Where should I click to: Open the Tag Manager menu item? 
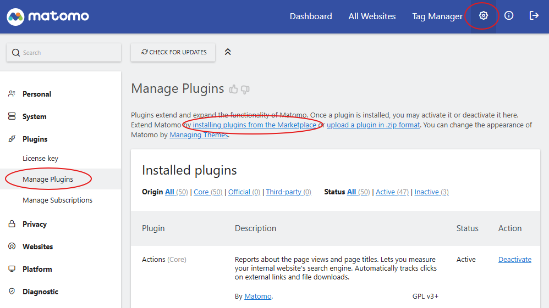coord(437,16)
